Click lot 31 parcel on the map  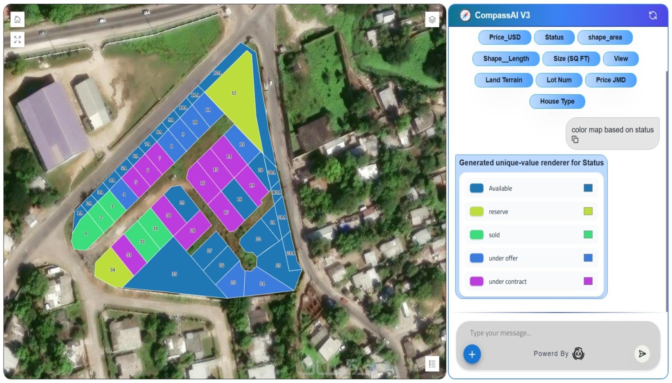155,228
